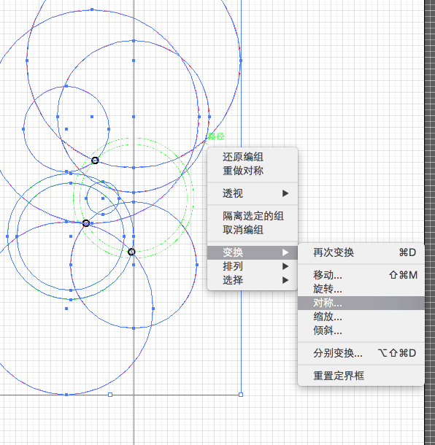Expand the 透视 submenu arrow

pyautogui.click(x=285, y=193)
